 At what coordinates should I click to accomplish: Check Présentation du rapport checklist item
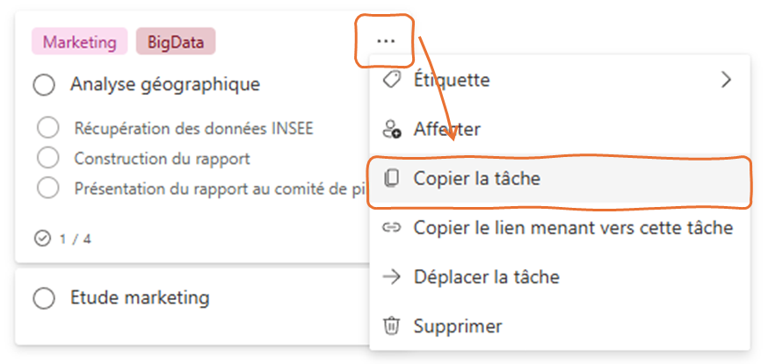[48, 187]
